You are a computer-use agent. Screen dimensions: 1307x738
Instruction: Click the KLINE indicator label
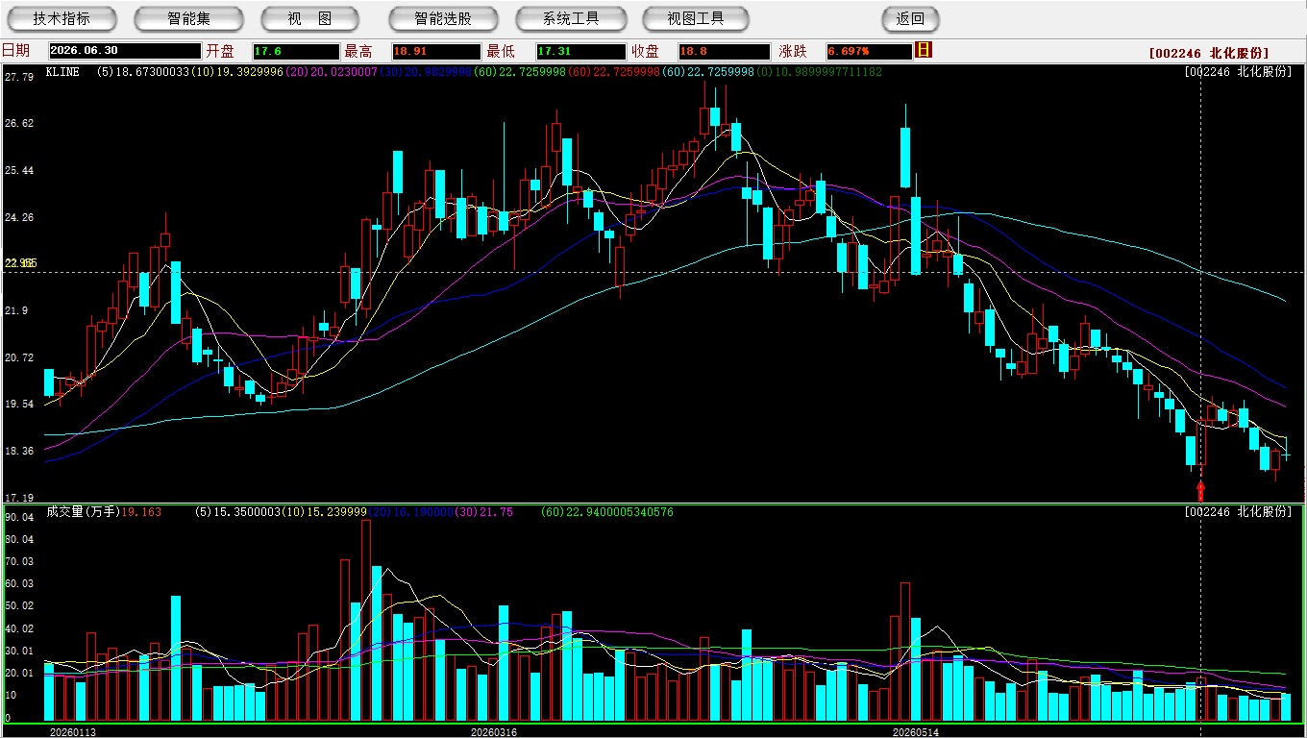tap(62, 72)
